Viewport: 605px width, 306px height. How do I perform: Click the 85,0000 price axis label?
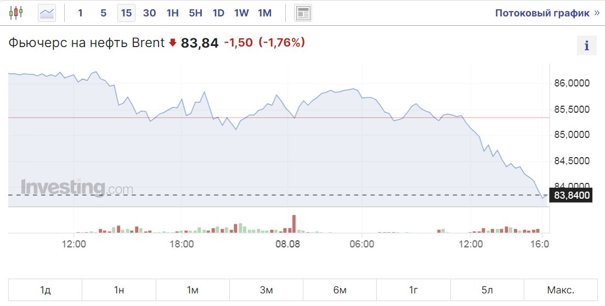(x=572, y=135)
